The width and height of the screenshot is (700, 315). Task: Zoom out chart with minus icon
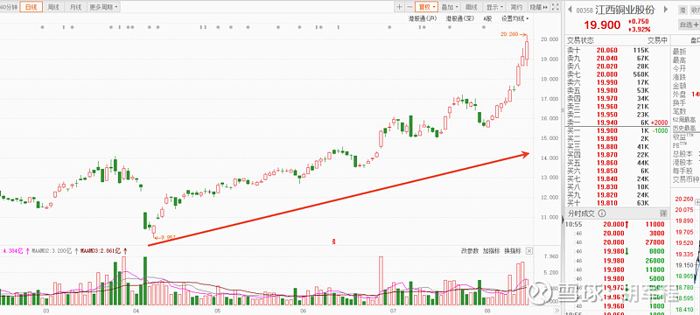point(409,7)
